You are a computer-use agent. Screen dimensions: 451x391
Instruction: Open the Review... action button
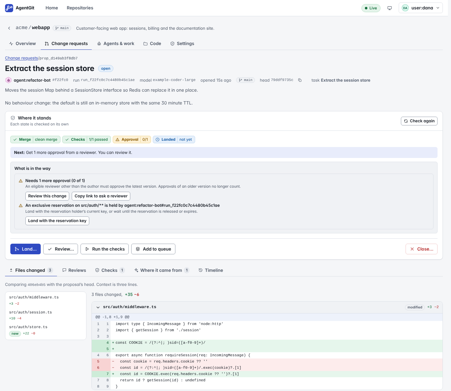point(60,249)
